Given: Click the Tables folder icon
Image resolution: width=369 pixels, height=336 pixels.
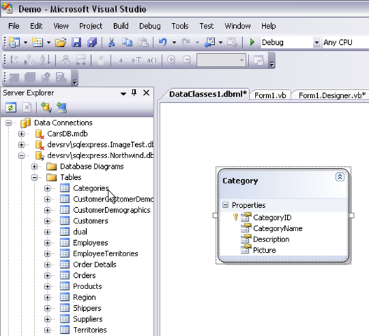Looking at the screenshot, I should point(52,177).
